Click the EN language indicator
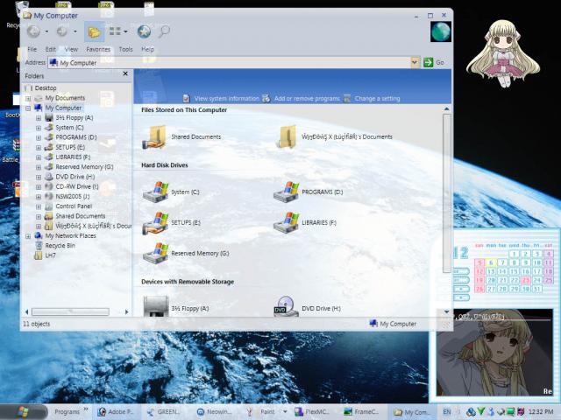 447,412
